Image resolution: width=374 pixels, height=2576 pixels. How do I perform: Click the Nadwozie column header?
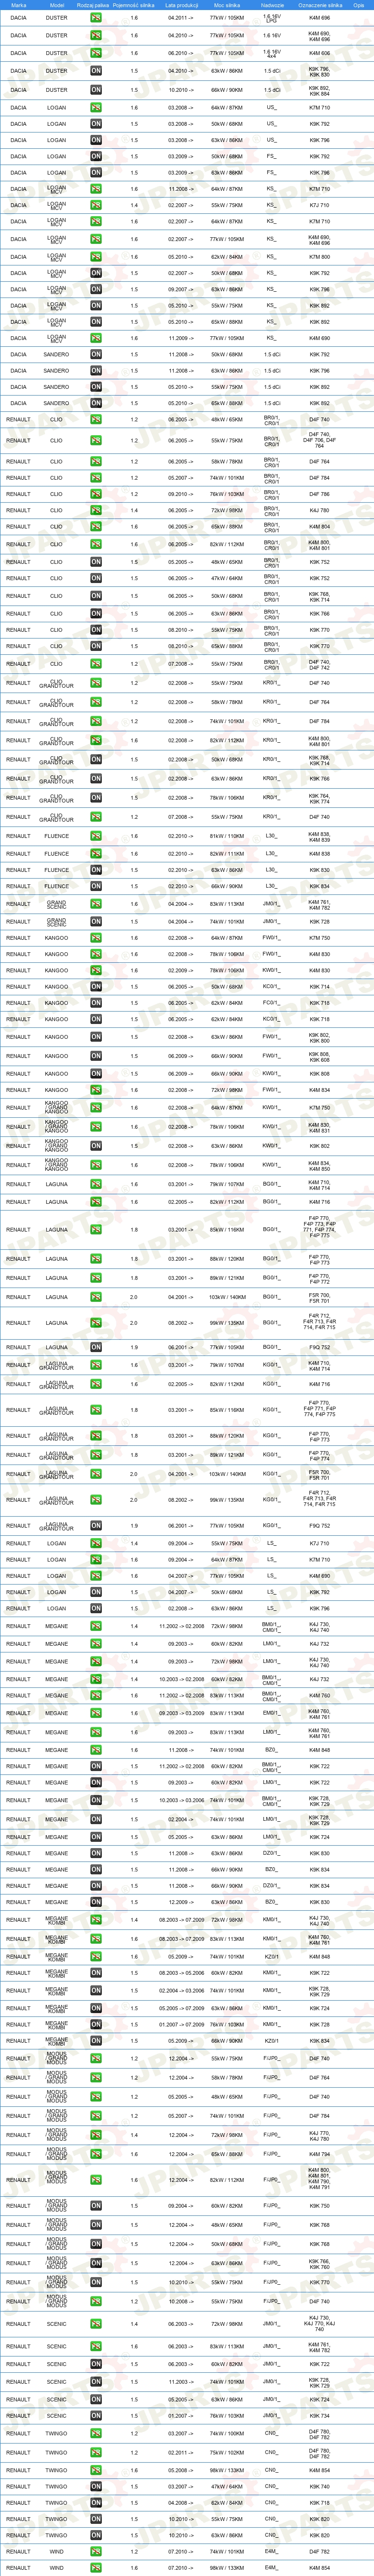272,5
